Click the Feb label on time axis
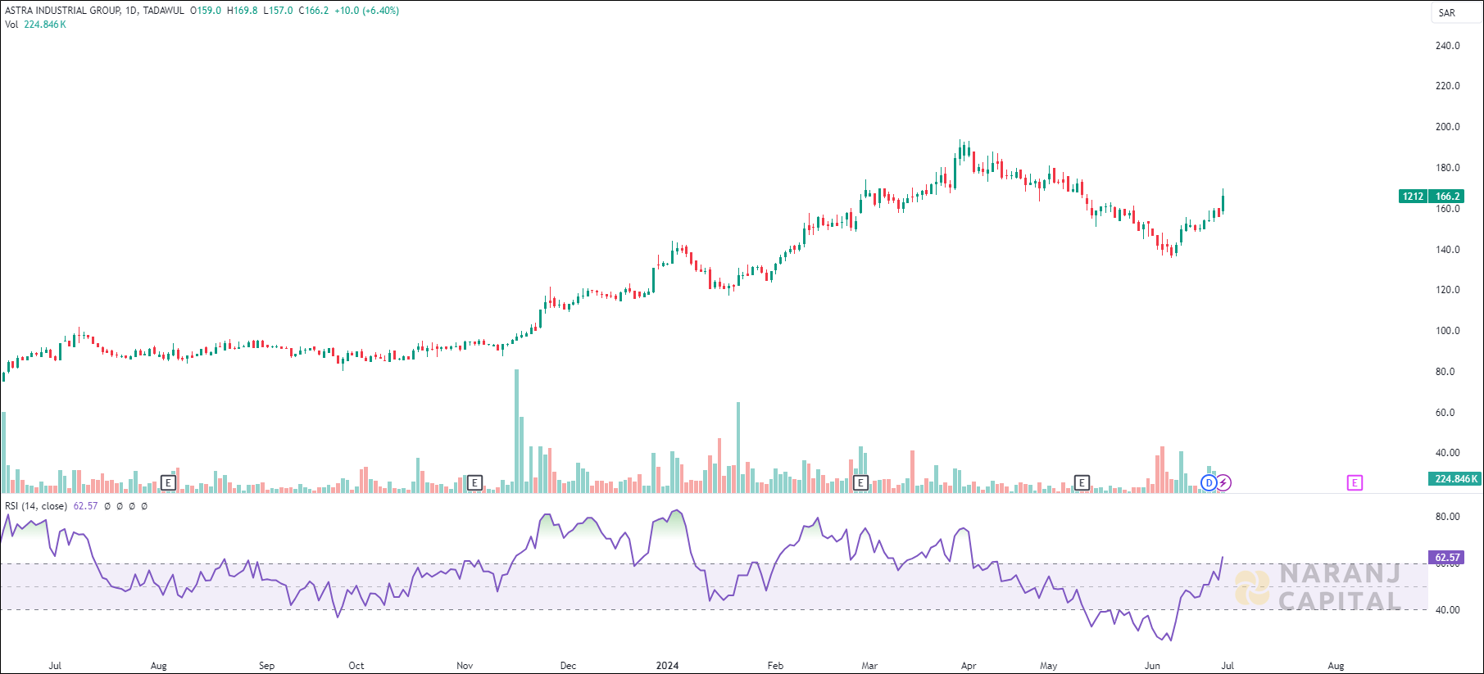Screen dimensions: 1484x674 pos(775,666)
